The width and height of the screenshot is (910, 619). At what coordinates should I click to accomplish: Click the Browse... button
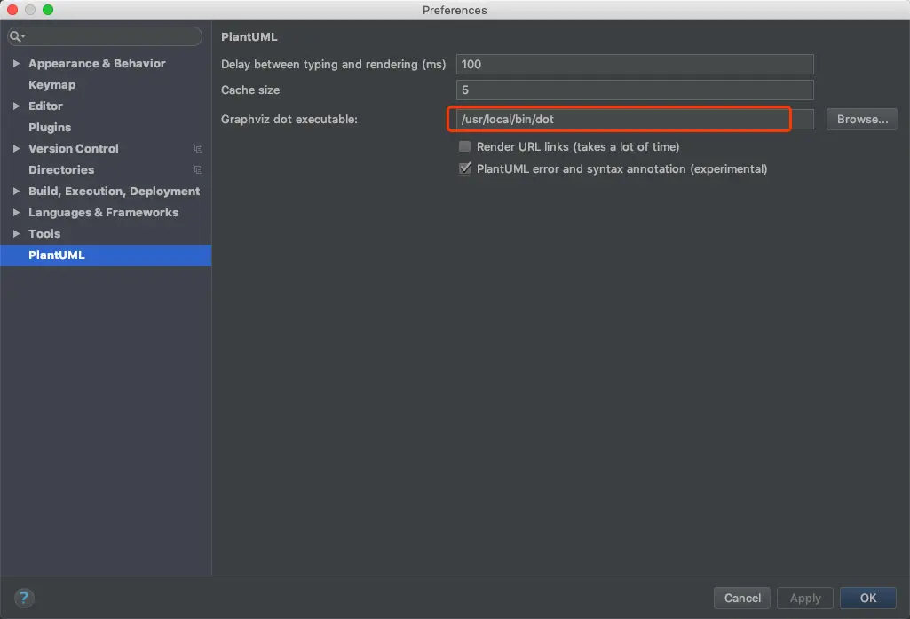tap(862, 119)
